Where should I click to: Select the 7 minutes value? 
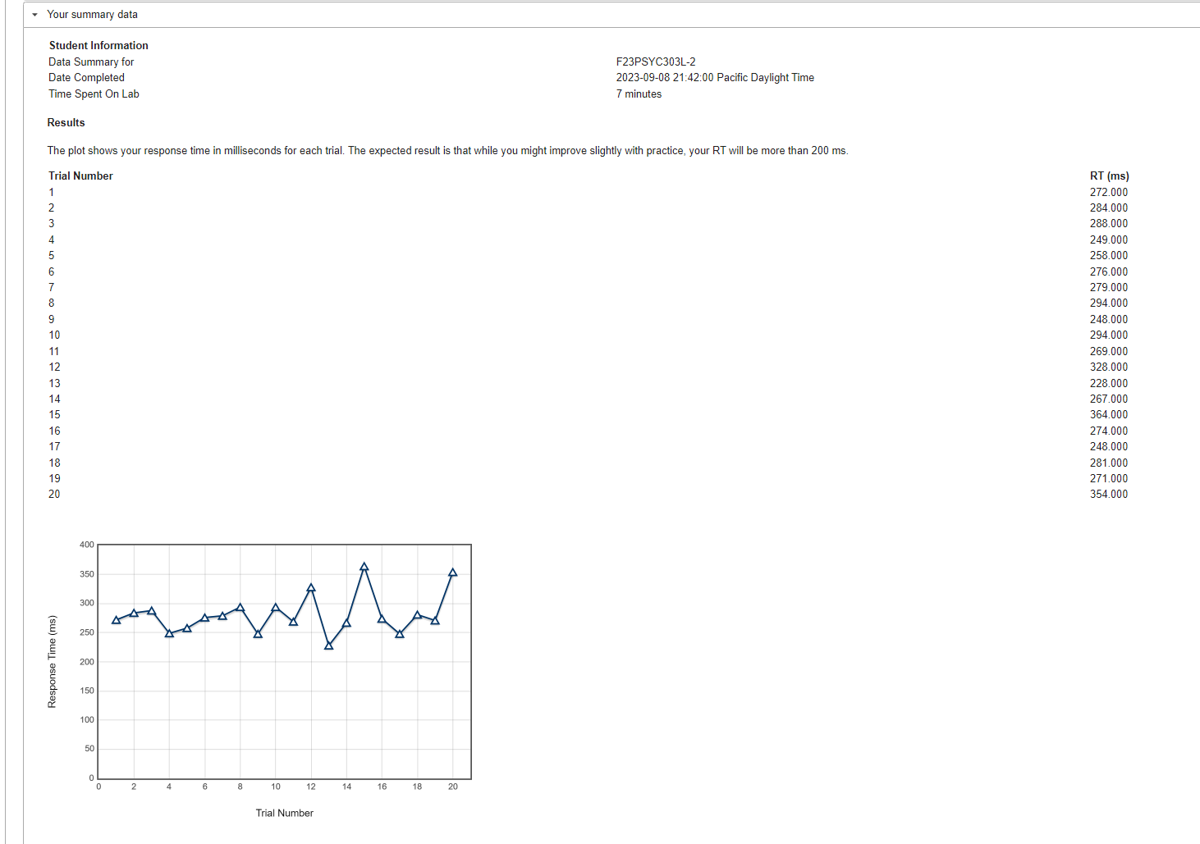[639, 94]
